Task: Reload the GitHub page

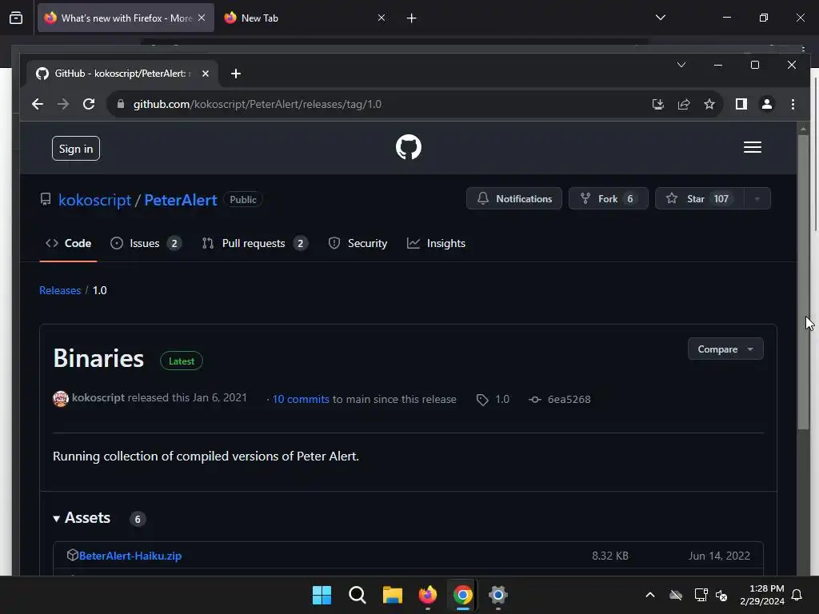Action: tap(89, 104)
